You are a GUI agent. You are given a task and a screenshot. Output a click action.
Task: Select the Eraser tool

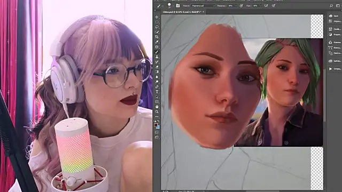[x=157, y=67]
